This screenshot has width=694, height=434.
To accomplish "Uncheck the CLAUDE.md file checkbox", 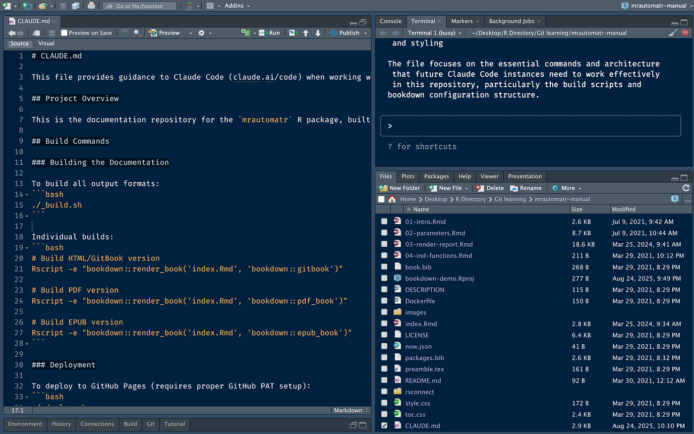I will [384, 426].
